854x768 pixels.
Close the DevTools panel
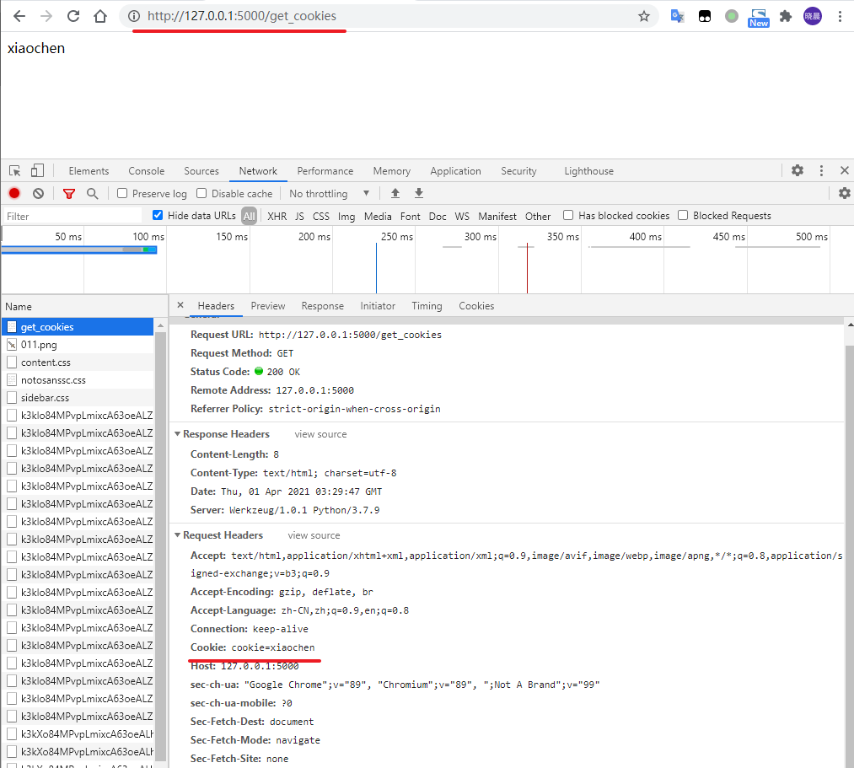click(844, 170)
